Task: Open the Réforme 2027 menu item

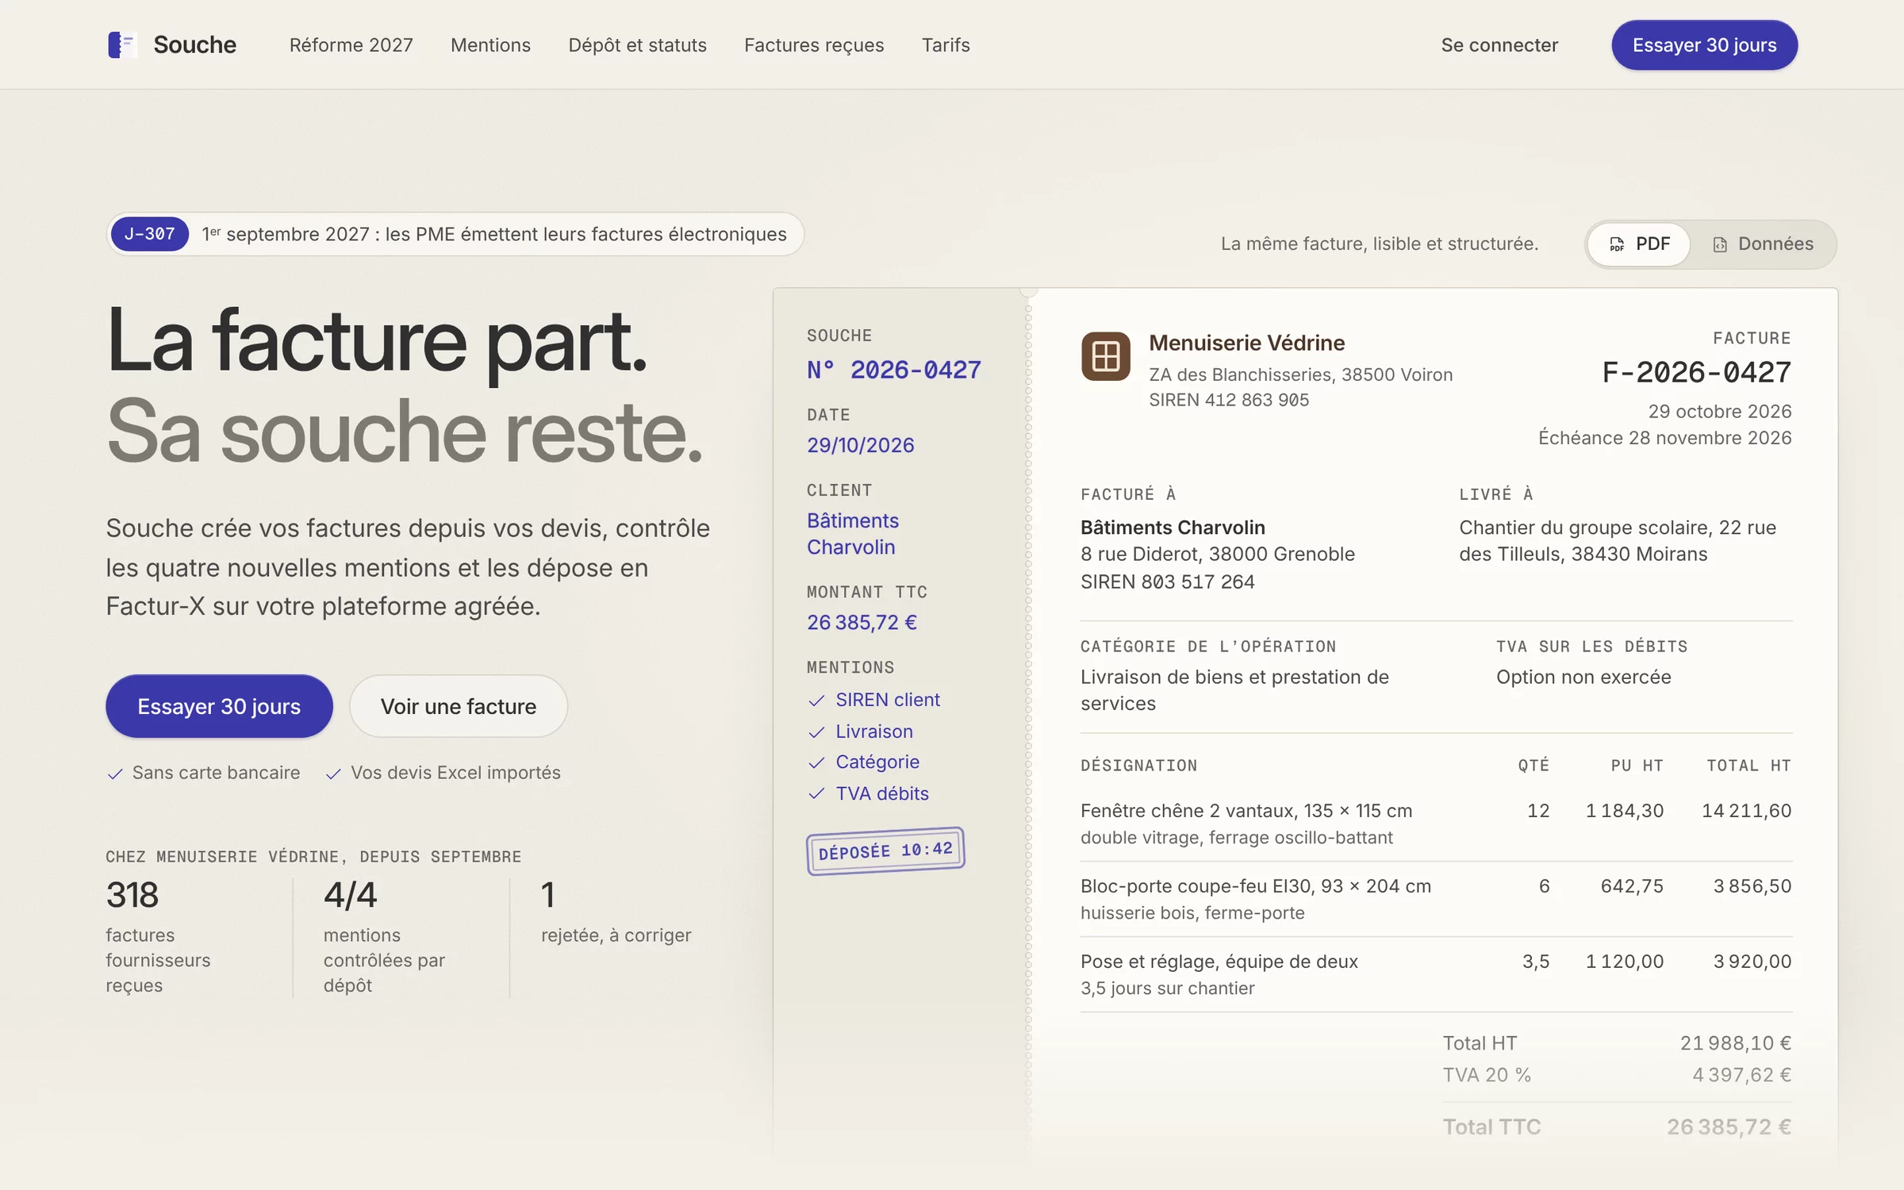Action: point(351,45)
